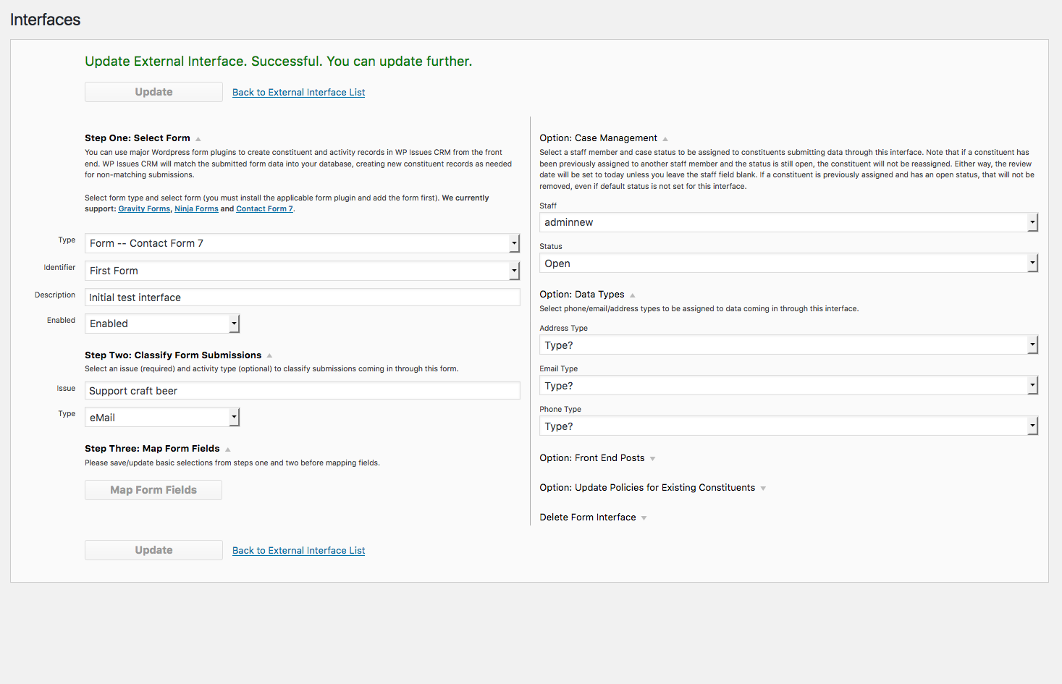The image size is (1062, 684).
Task: Open the activity Type dropdown showing eMail
Action: 162,418
